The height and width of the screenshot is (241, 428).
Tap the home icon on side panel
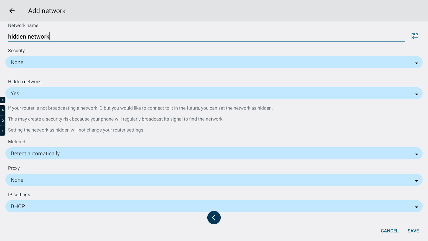pyautogui.click(x=3, y=120)
